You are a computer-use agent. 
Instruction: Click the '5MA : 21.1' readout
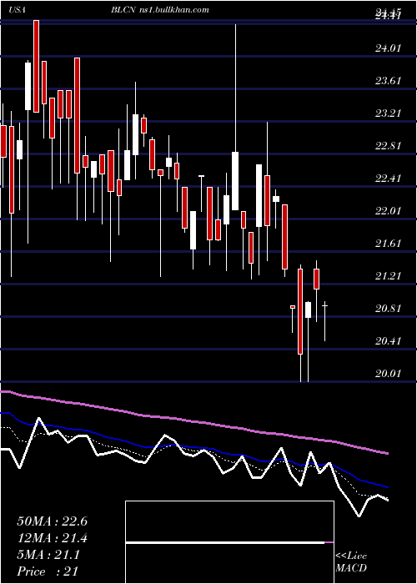[x=48, y=555]
